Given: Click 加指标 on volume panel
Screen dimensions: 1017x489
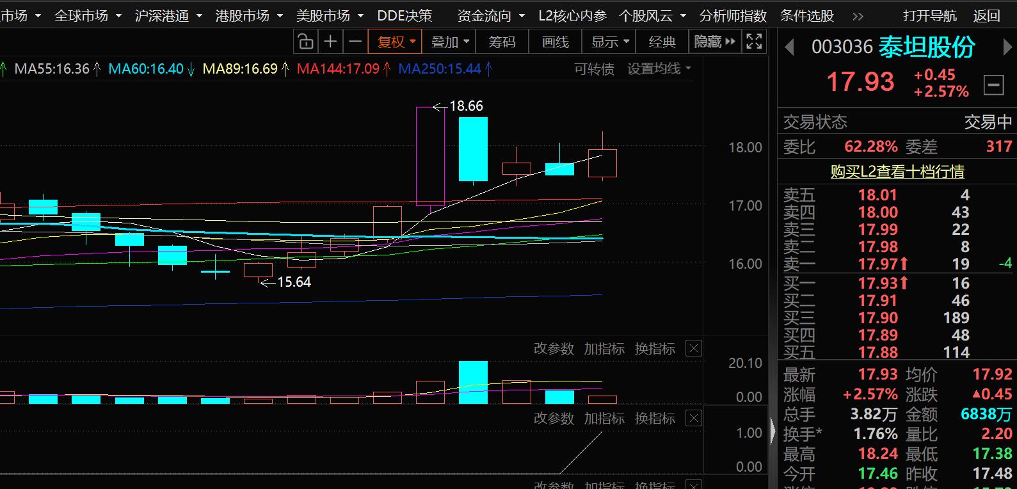Looking at the screenshot, I should coord(604,349).
